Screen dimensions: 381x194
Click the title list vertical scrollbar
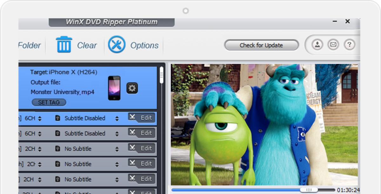pos(162,75)
